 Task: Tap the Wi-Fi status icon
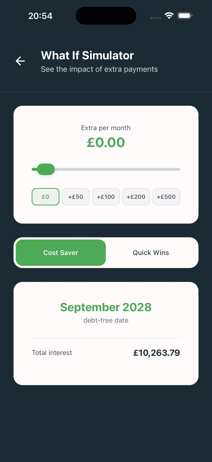click(x=169, y=16)
